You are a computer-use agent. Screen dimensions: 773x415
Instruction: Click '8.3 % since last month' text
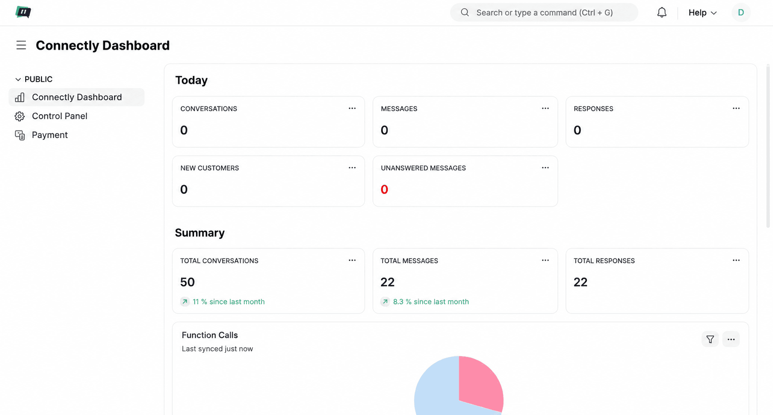[431, 302]
